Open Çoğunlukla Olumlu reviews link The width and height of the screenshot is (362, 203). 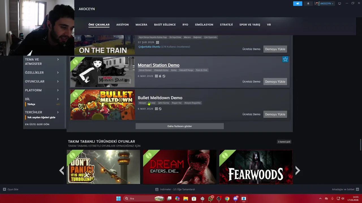149,47
